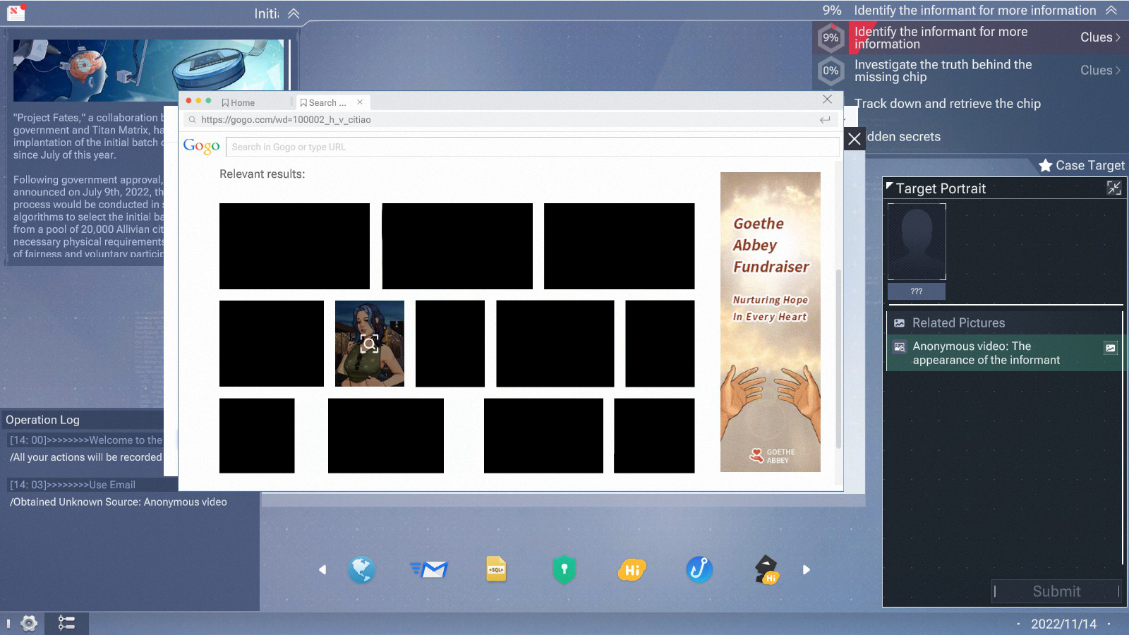Launch the blue hook phishing tool
Viewport: 1129px width, 635px height.
(x=699, y=569)
